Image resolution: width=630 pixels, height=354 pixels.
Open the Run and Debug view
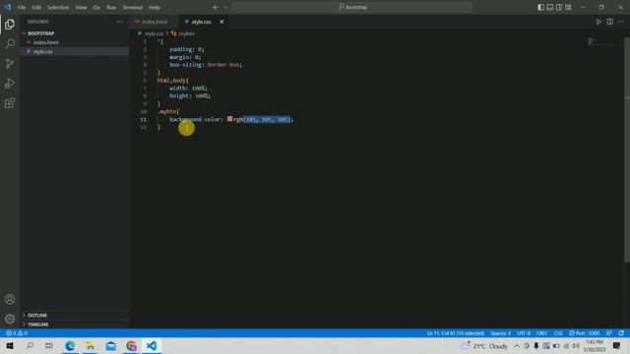[x=10, y=83]
